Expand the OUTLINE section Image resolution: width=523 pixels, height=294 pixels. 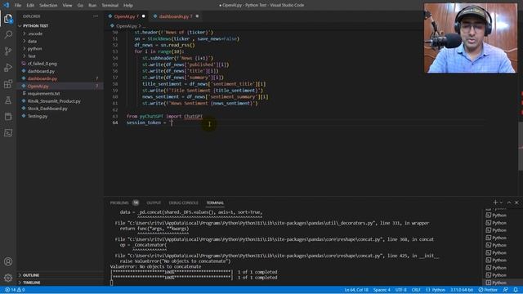[31, 275]
